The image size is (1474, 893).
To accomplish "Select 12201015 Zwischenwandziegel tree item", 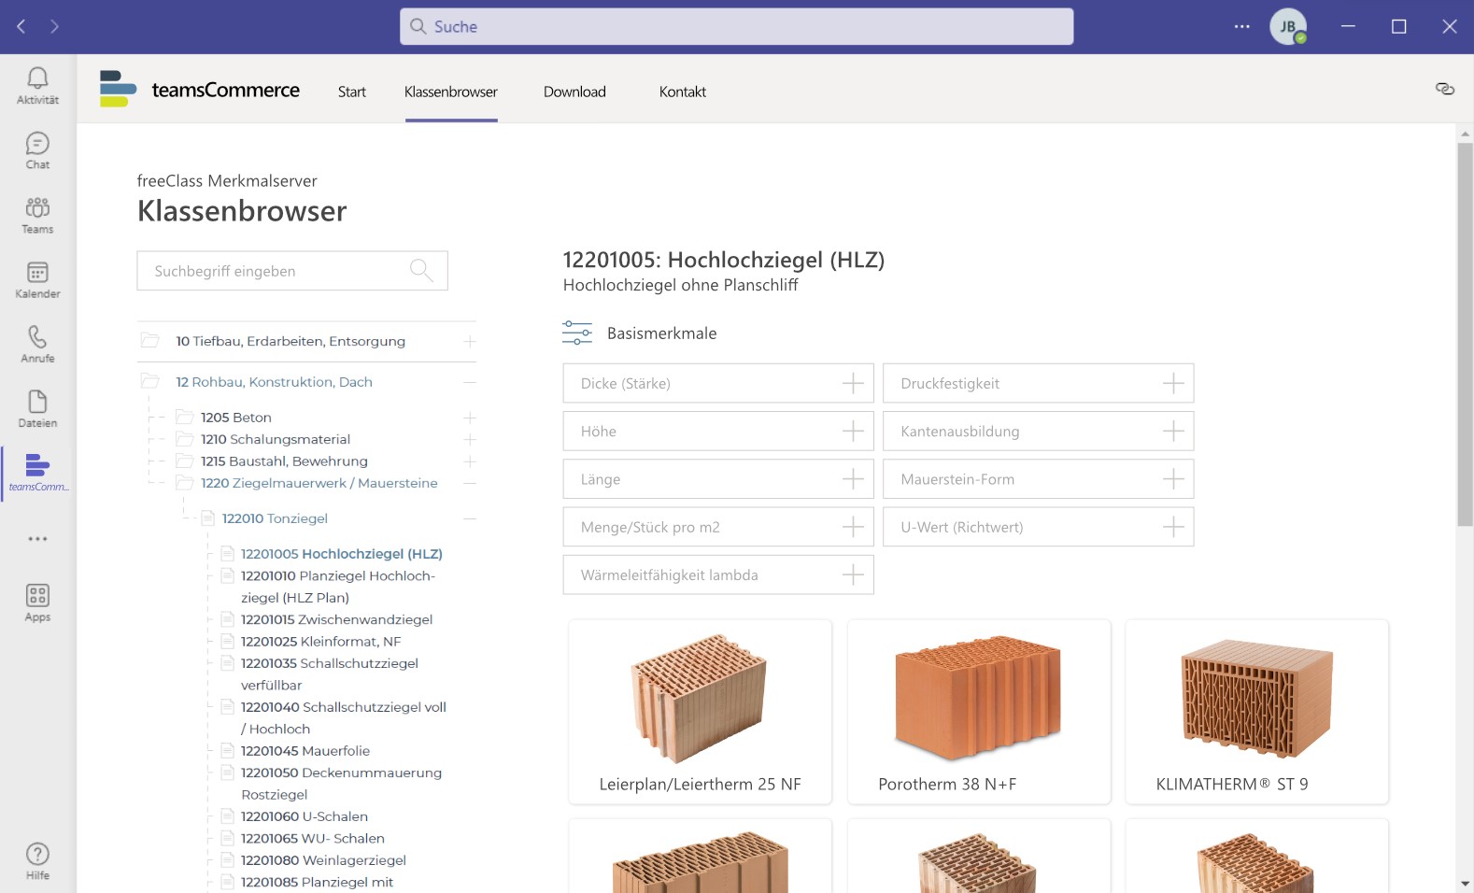I will tap(336, 619).
